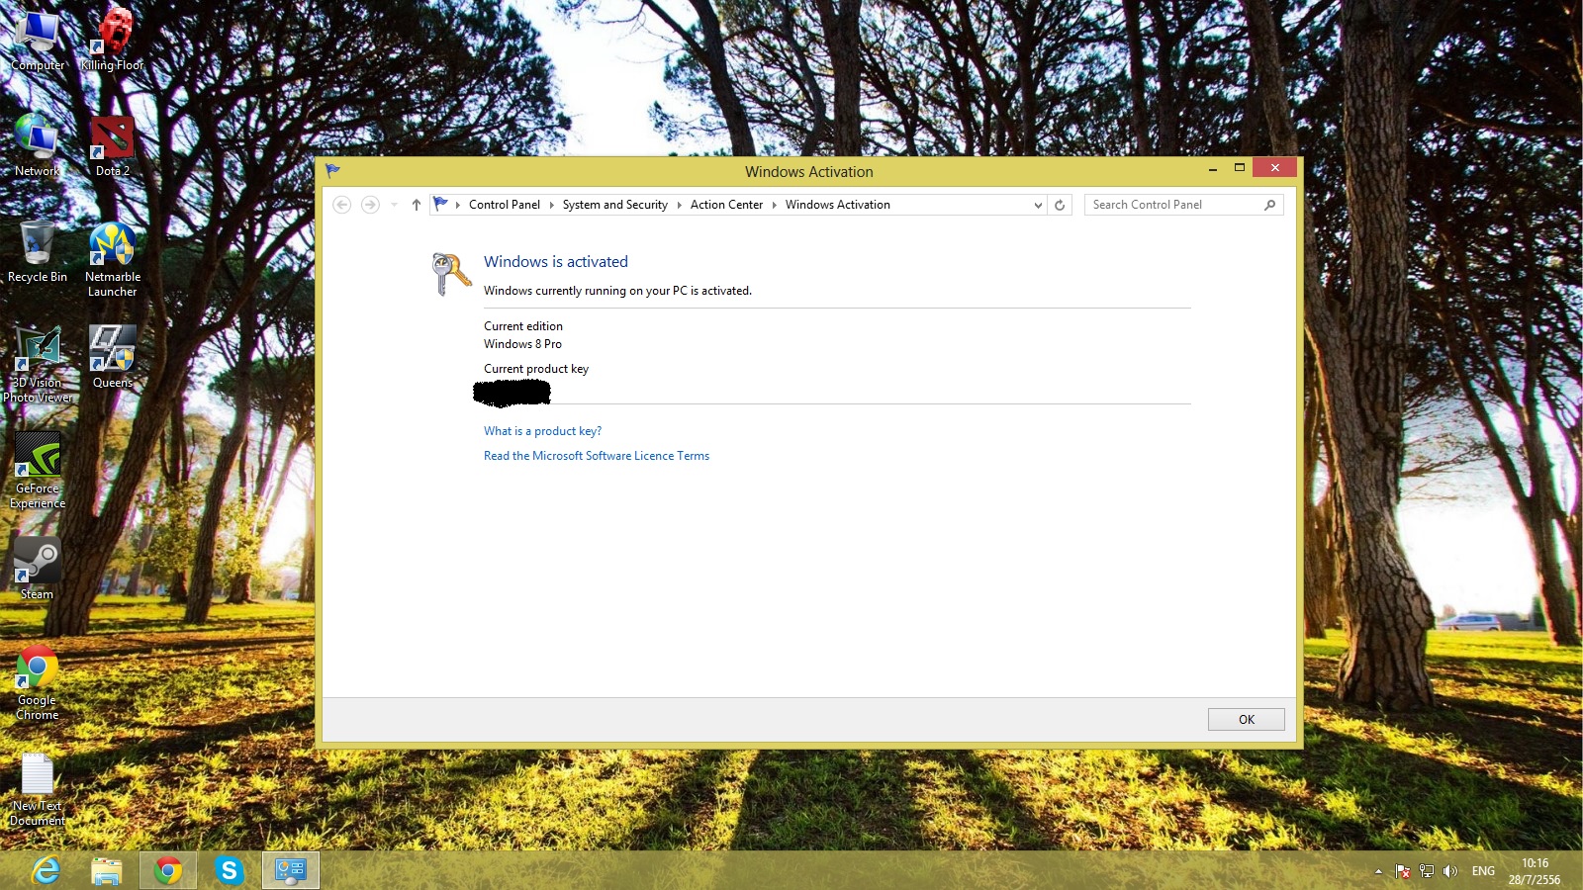Open the Network desktop icon
The image size is (1583, 890).
point(38,146)
